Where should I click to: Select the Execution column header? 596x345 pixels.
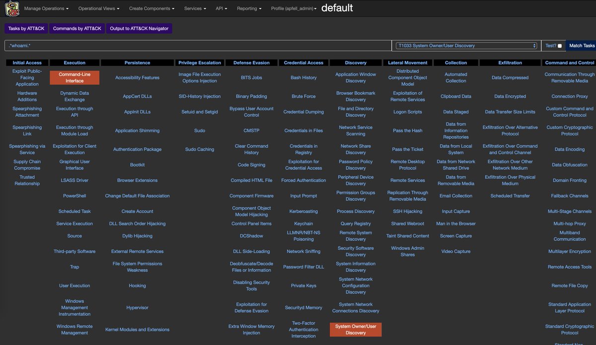(x=74, y=63)
